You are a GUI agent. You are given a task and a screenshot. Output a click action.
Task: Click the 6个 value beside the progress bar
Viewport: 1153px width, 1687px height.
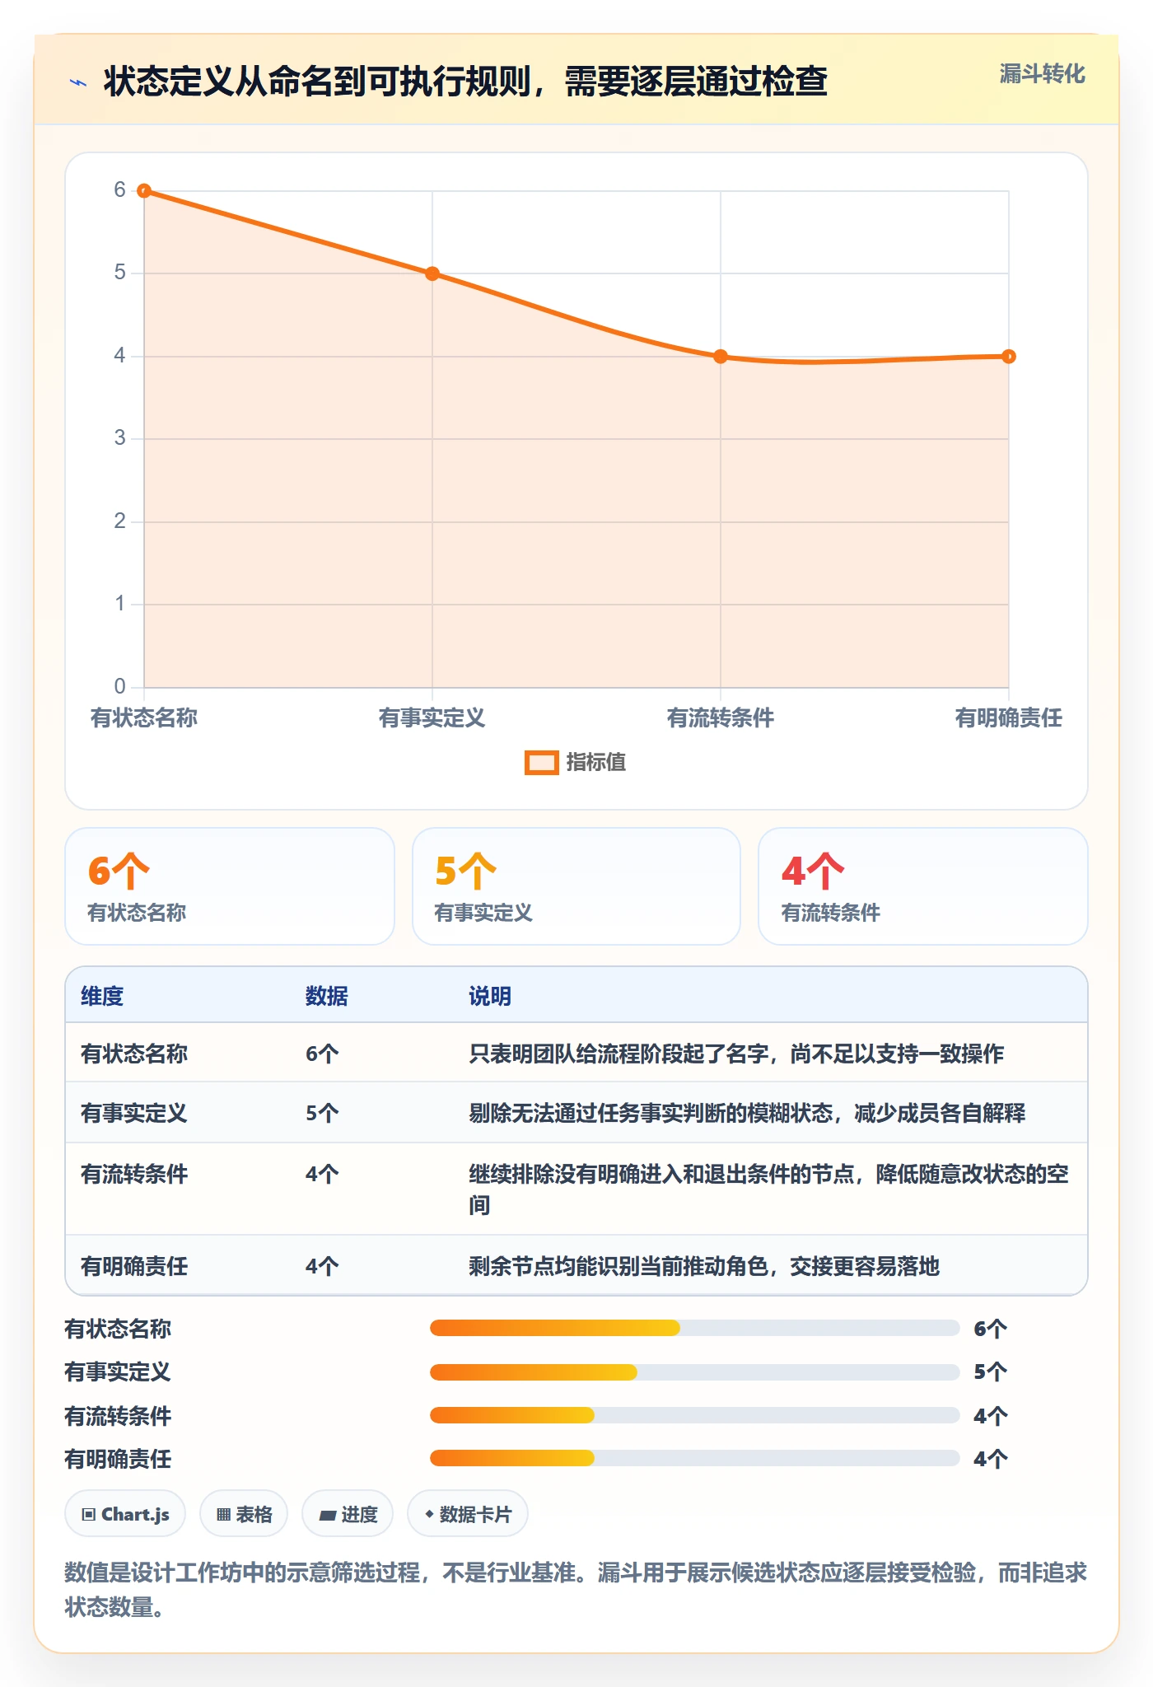pos(990,1329)
